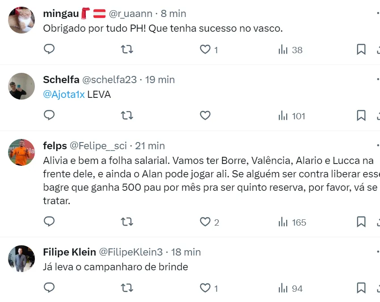Like mingau's tweet
The image size is (380, 302).
click(205, 49)
